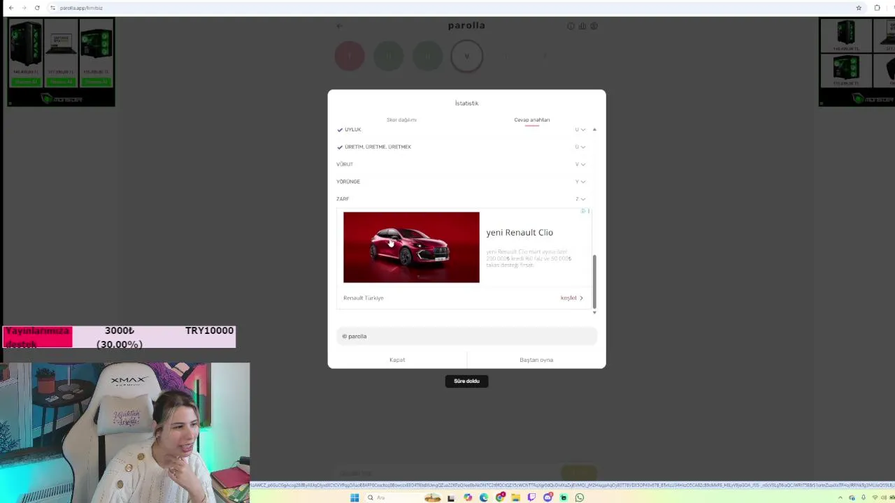Viewport: 895px width, 503px height.
Task: Go back with the parolla back arrow
Action: point(340,26)
